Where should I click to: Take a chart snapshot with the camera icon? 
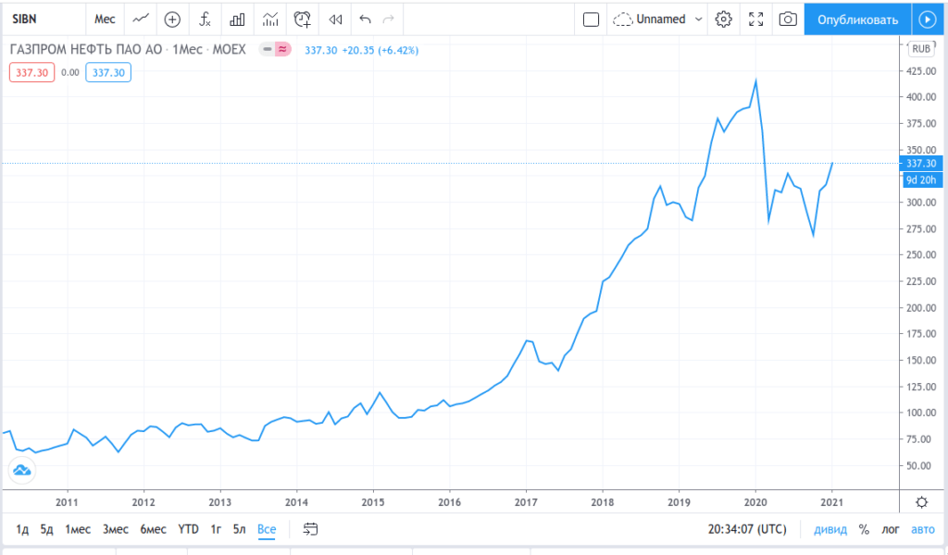787,18
